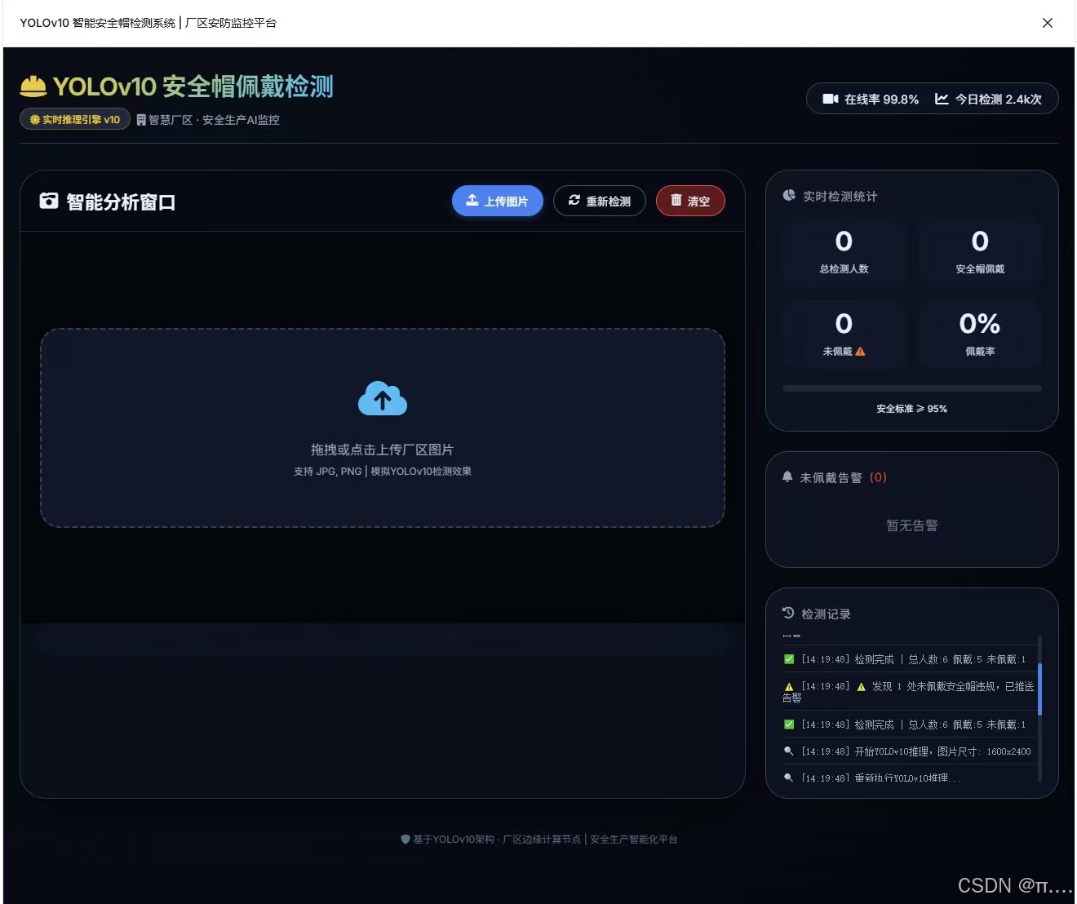
Task: Click the 今日检测 2.4k次 status text
Action: [x=999, y=100]
